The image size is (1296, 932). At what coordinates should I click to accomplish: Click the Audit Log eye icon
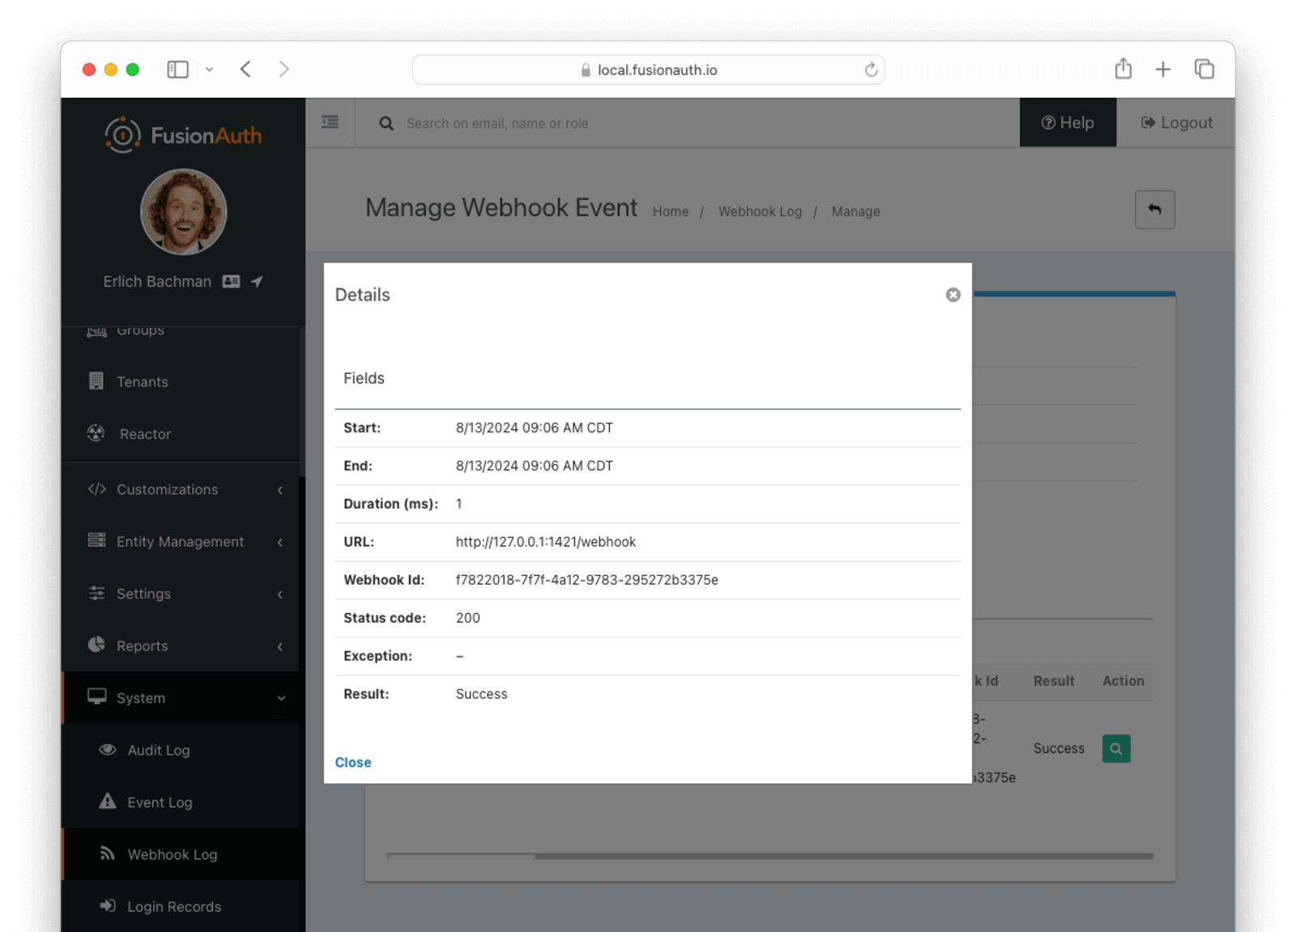coord(108,750)
